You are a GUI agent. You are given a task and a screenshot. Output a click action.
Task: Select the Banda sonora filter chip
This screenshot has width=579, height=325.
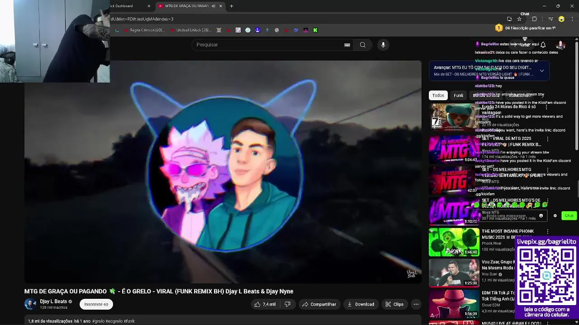tap(486, 95)
